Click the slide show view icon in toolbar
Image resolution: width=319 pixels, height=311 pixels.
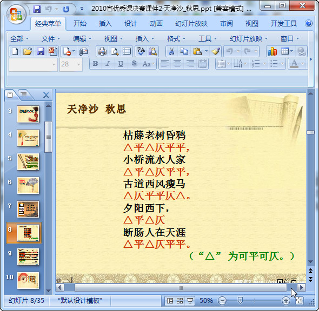[127, 51]
